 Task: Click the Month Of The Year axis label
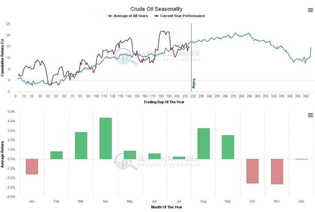[166, 207]
